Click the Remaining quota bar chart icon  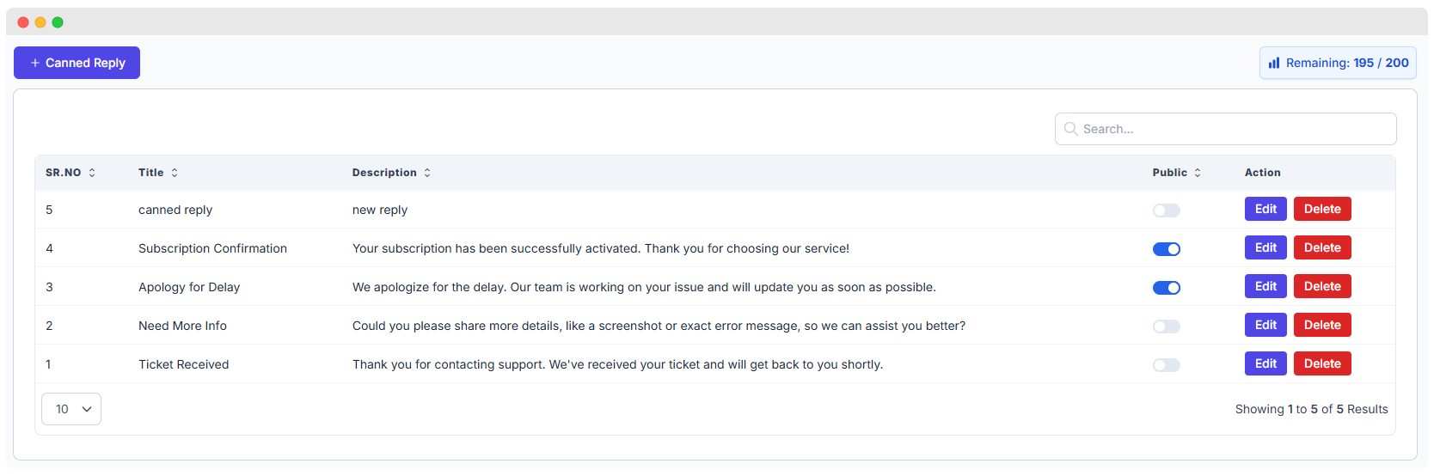1274,63
